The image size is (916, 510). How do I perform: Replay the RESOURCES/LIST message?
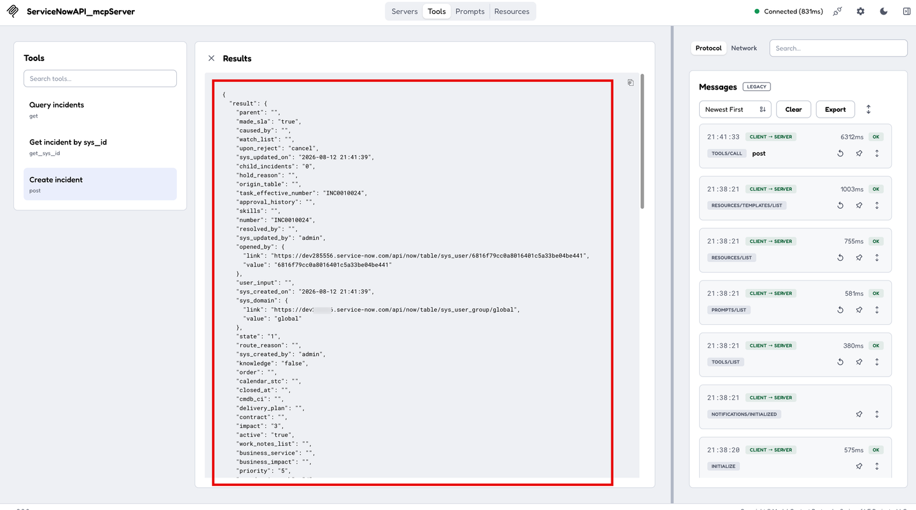[x=840, y=258]
